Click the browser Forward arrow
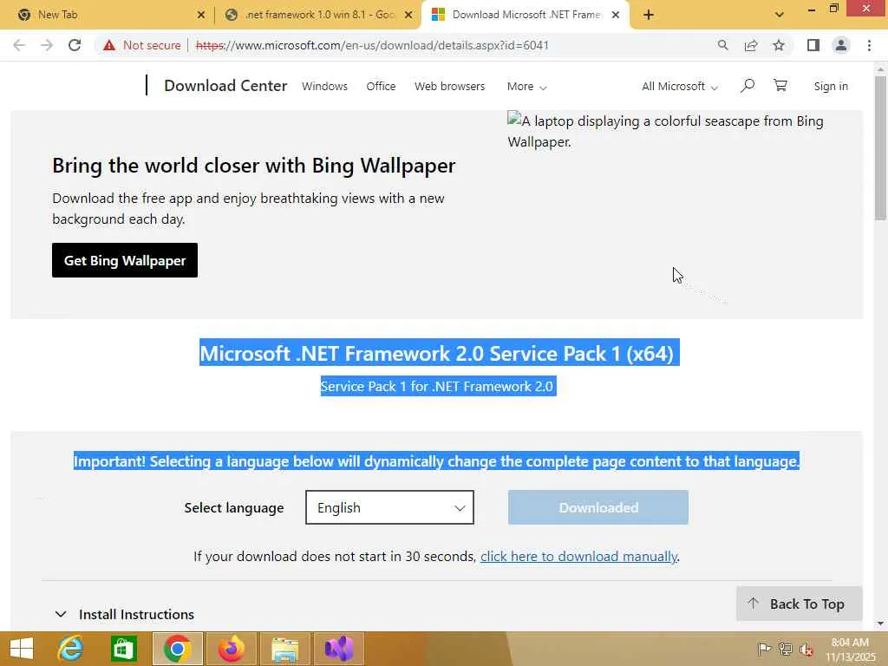Screen dimensions: 888x666 coord(47,45)
